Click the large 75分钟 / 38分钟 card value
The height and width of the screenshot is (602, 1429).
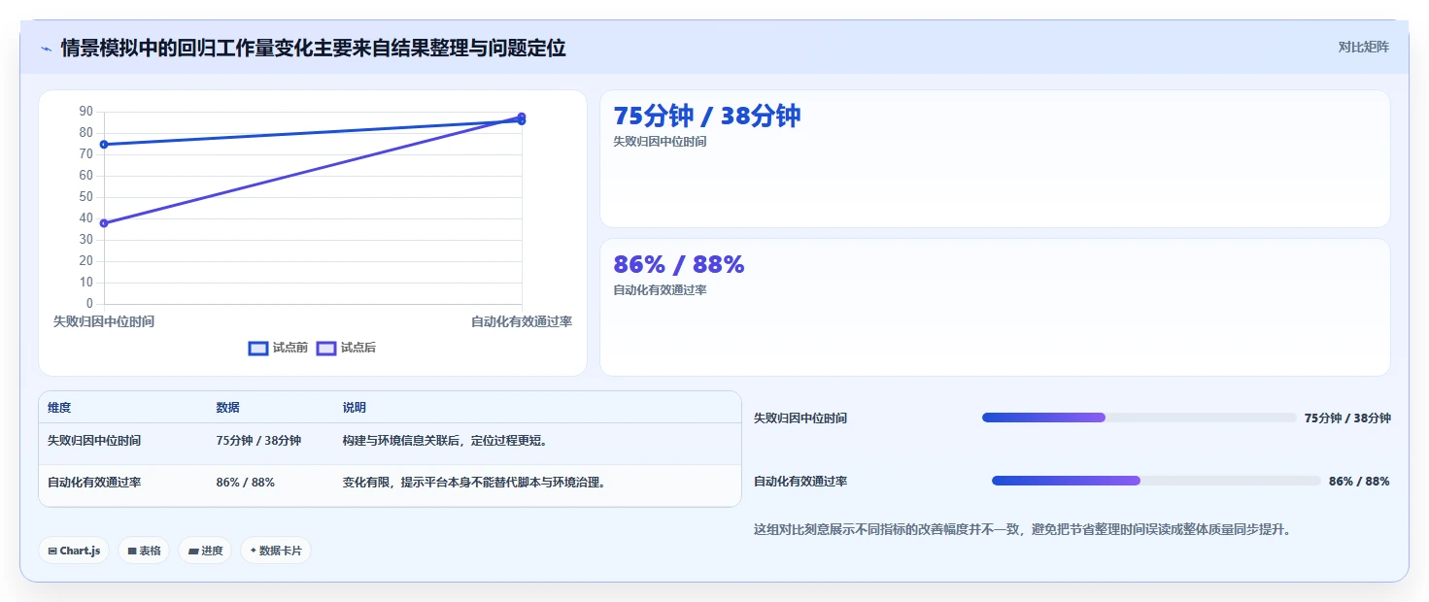[707, 116]
